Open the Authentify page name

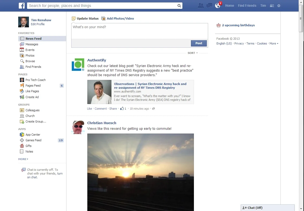tap(96, 60)
